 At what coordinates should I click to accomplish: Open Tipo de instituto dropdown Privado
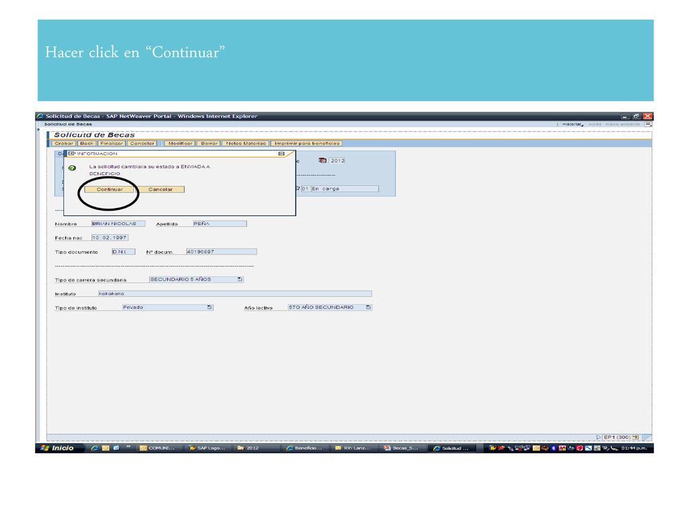point(210,307)
